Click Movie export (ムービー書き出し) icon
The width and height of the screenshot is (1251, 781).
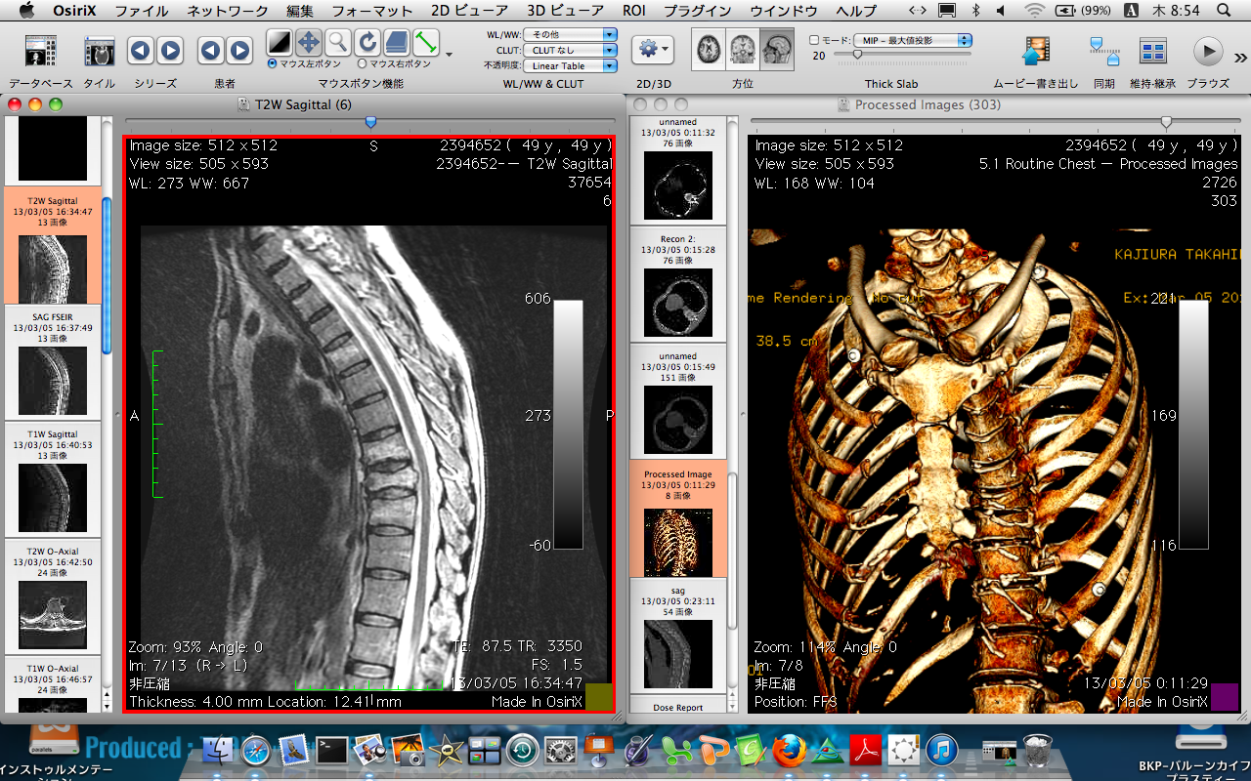point(1036,50)
